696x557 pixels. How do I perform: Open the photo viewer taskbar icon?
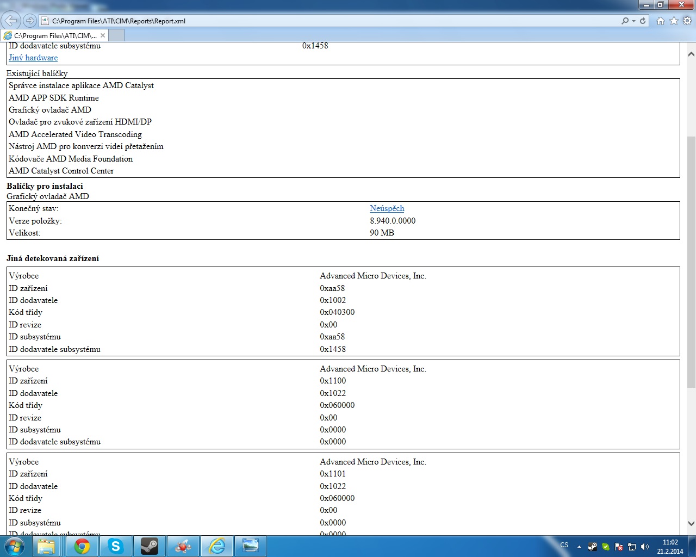[251, 546]
